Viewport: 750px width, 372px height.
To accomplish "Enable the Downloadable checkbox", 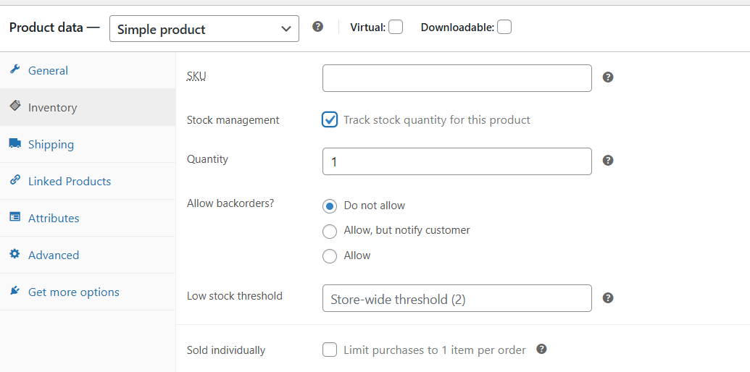I will click(504, 28).
